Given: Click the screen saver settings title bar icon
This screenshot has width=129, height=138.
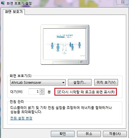Looking at the screenshot, I should tap(3, 3).
